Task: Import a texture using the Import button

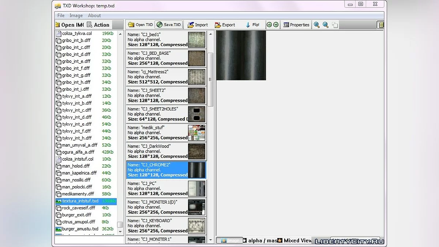Action: coord(198,25)
